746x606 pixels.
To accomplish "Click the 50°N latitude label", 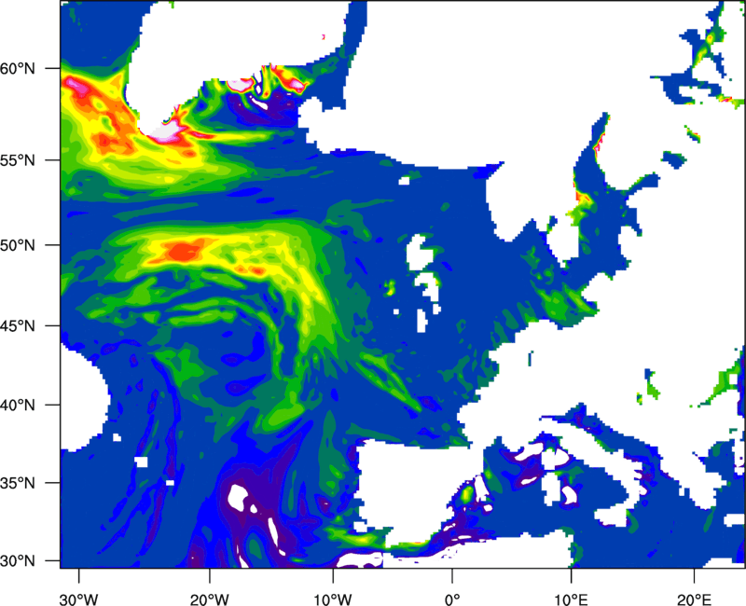I will (18, 246).
